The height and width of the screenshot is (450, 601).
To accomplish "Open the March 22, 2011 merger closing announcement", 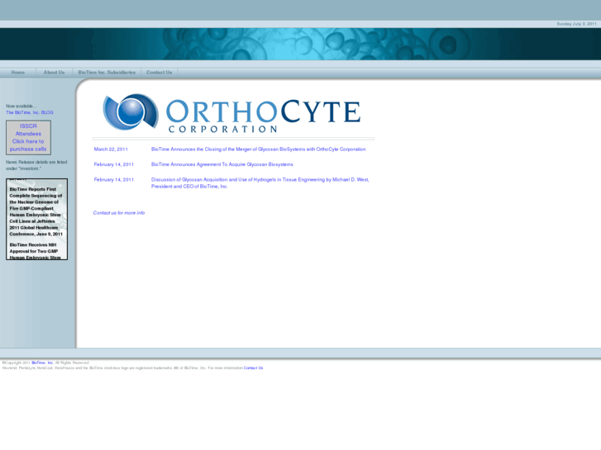I will (x=258, y=149).
